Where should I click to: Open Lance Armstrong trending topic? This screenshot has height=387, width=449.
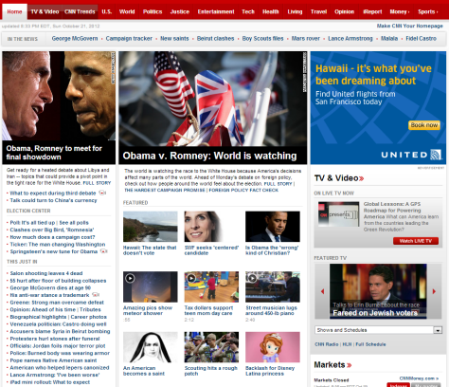pyautogui.click(x=350, y=39)
